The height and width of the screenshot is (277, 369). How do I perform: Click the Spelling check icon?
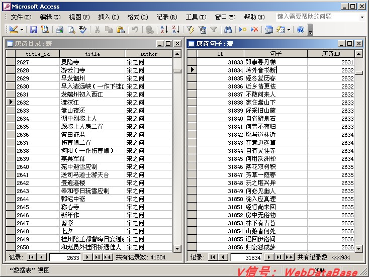(x=83, y=30)
